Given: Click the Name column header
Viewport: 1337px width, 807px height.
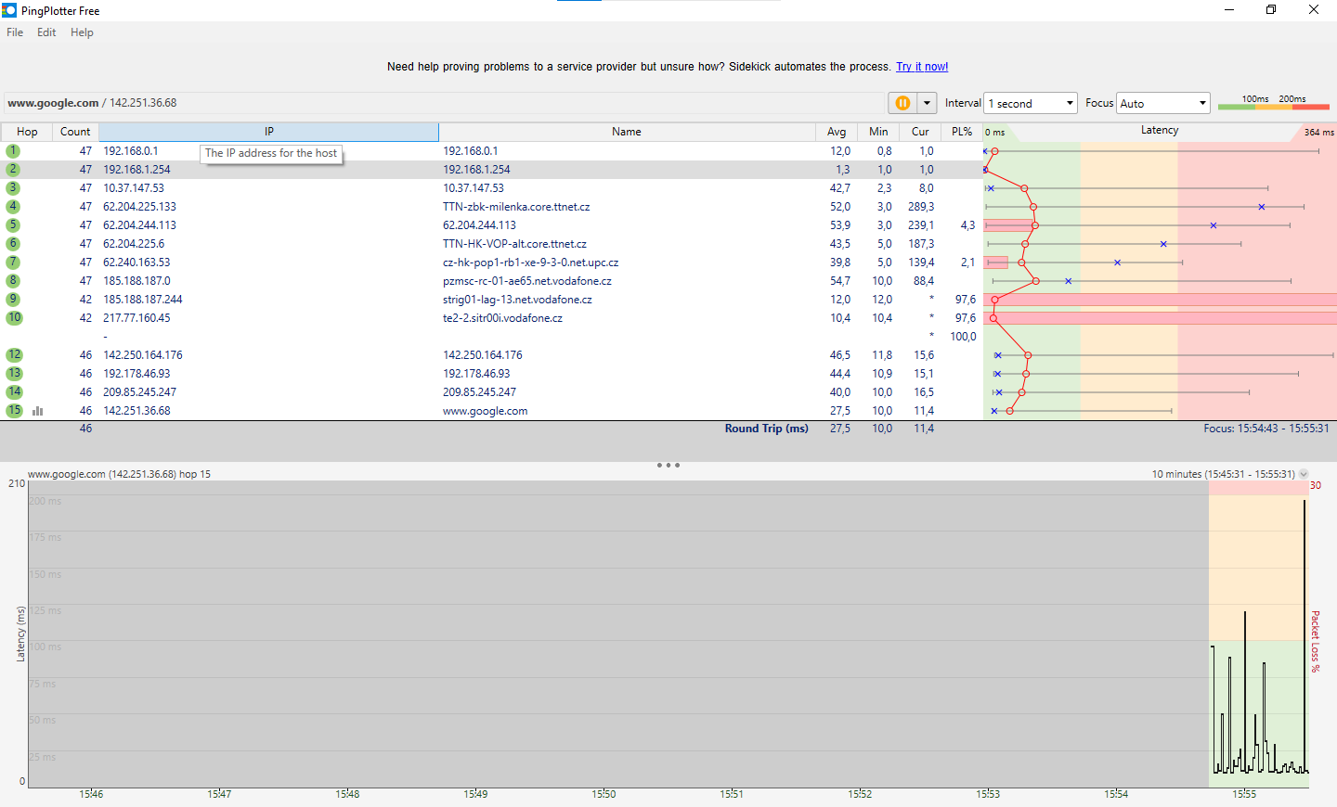Looking at the screenshot, I should tap(627, 132).
